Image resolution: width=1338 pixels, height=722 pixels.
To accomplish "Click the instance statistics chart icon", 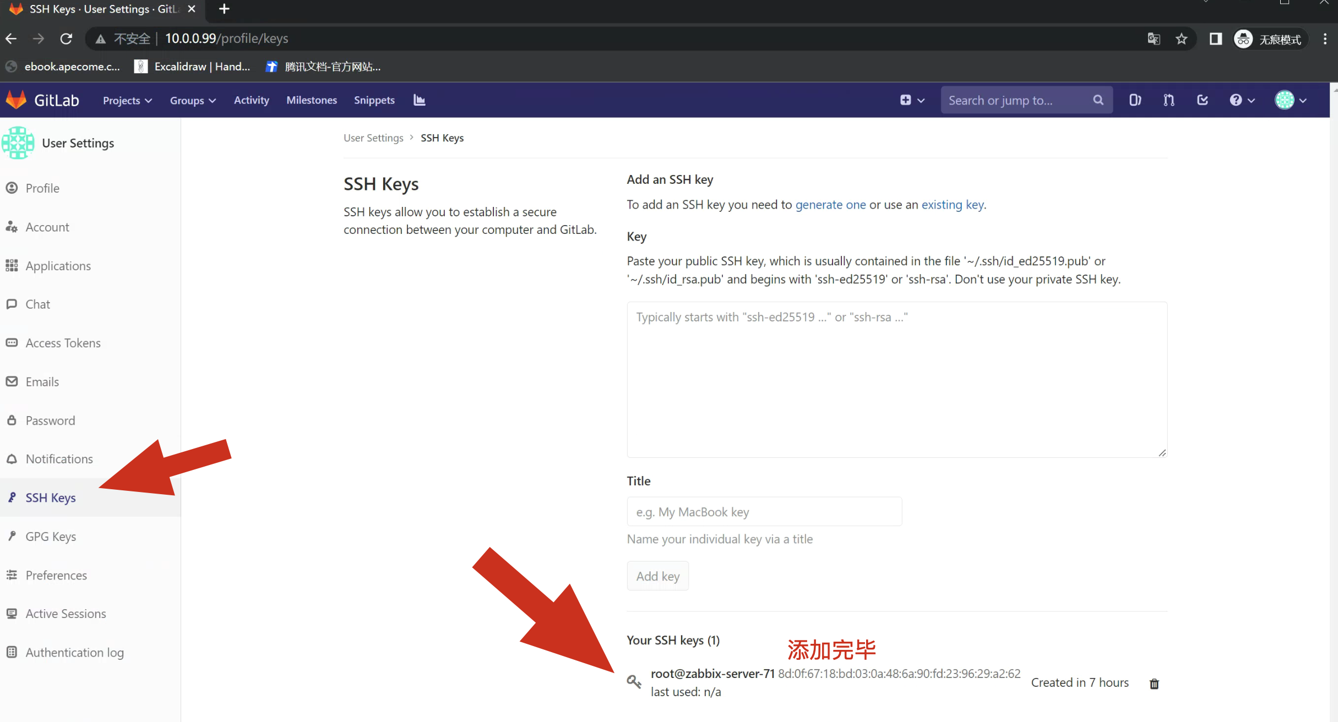I will (420, 100).
